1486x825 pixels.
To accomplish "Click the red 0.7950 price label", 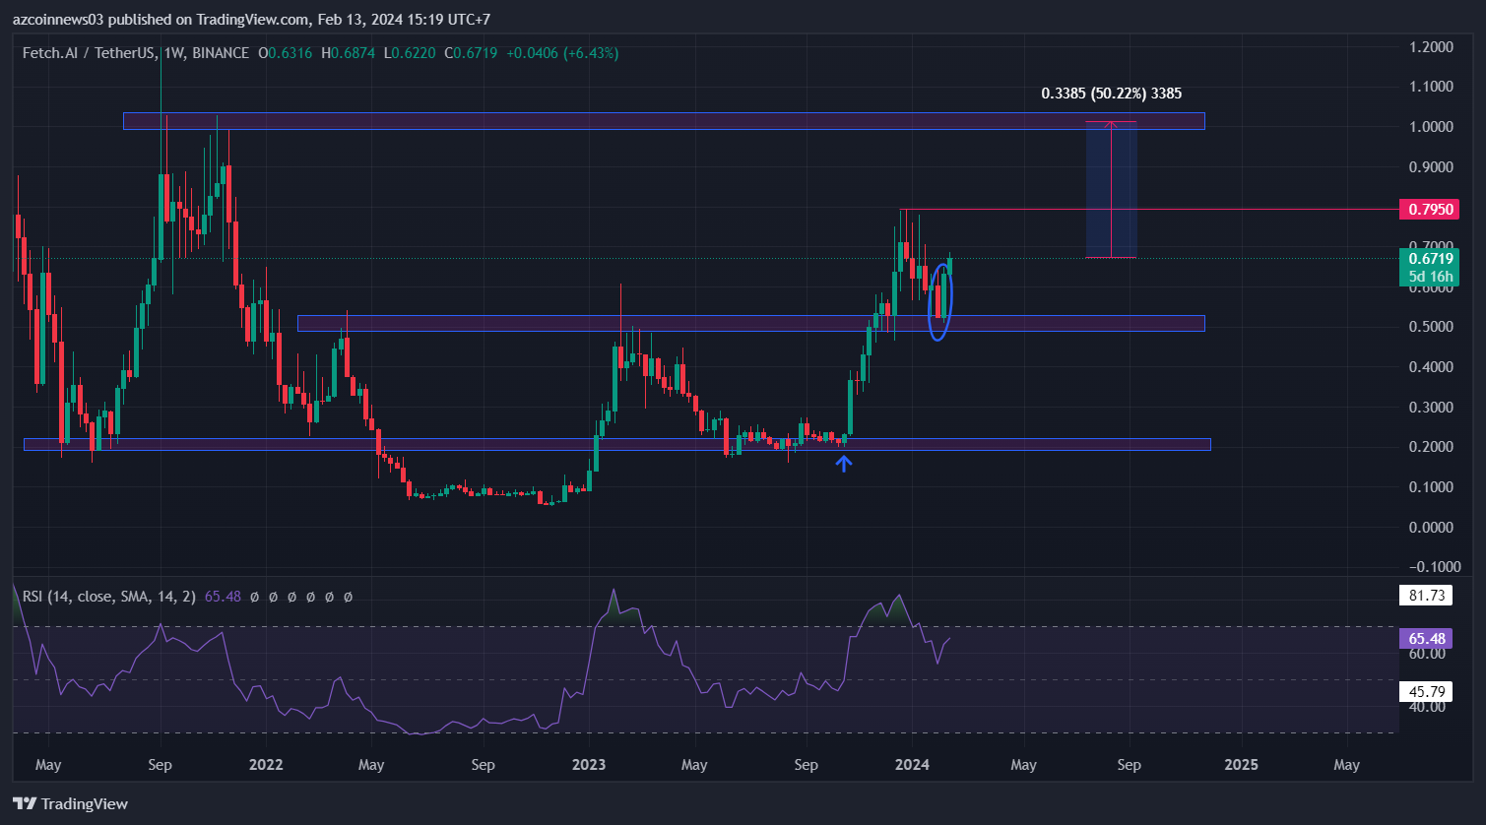I will (1433, 209).
